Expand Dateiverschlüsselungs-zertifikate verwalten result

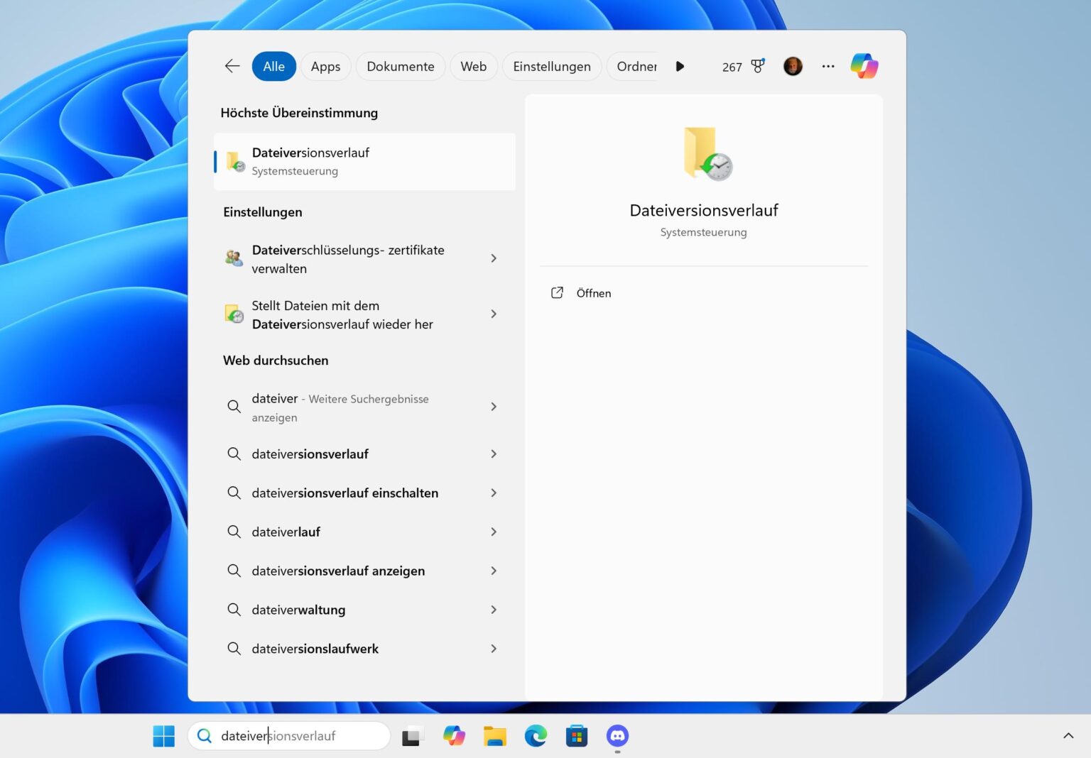pos(494,258)
